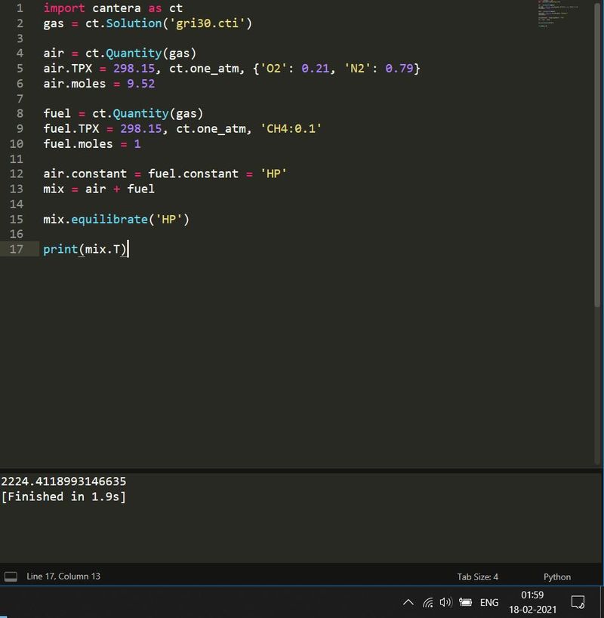604x618 pixels.
Task: Click the Line 17, Column 13 indicator
Action: pos(63,576)
